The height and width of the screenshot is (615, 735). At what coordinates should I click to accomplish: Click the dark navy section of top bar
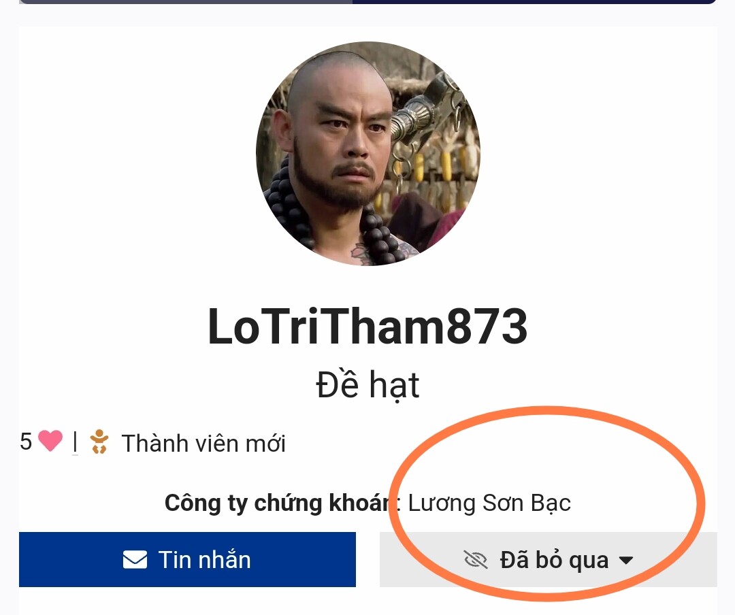point(534,1)
